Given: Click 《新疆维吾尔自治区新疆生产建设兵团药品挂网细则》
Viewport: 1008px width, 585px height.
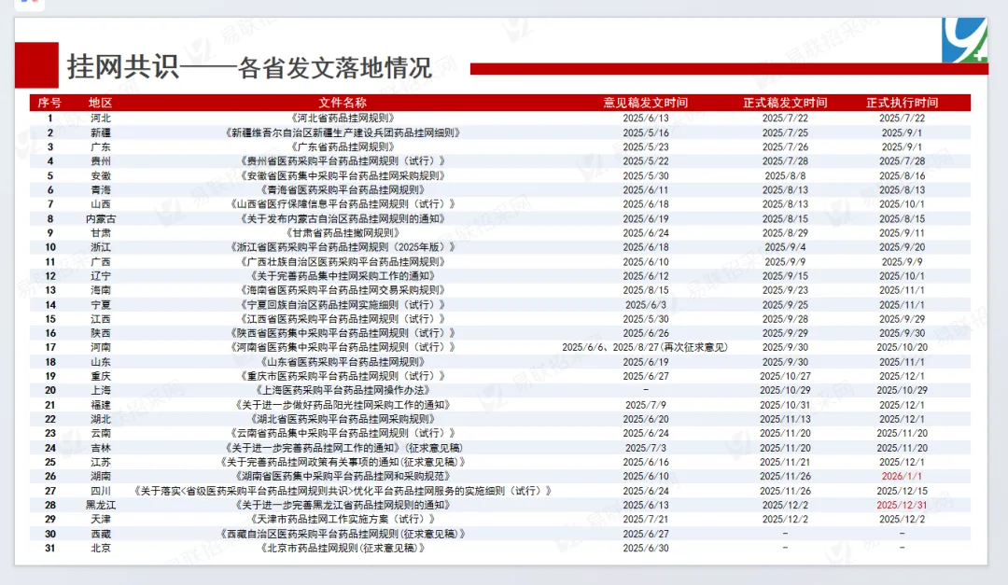Looking at the screenshot, I should 343,132.
